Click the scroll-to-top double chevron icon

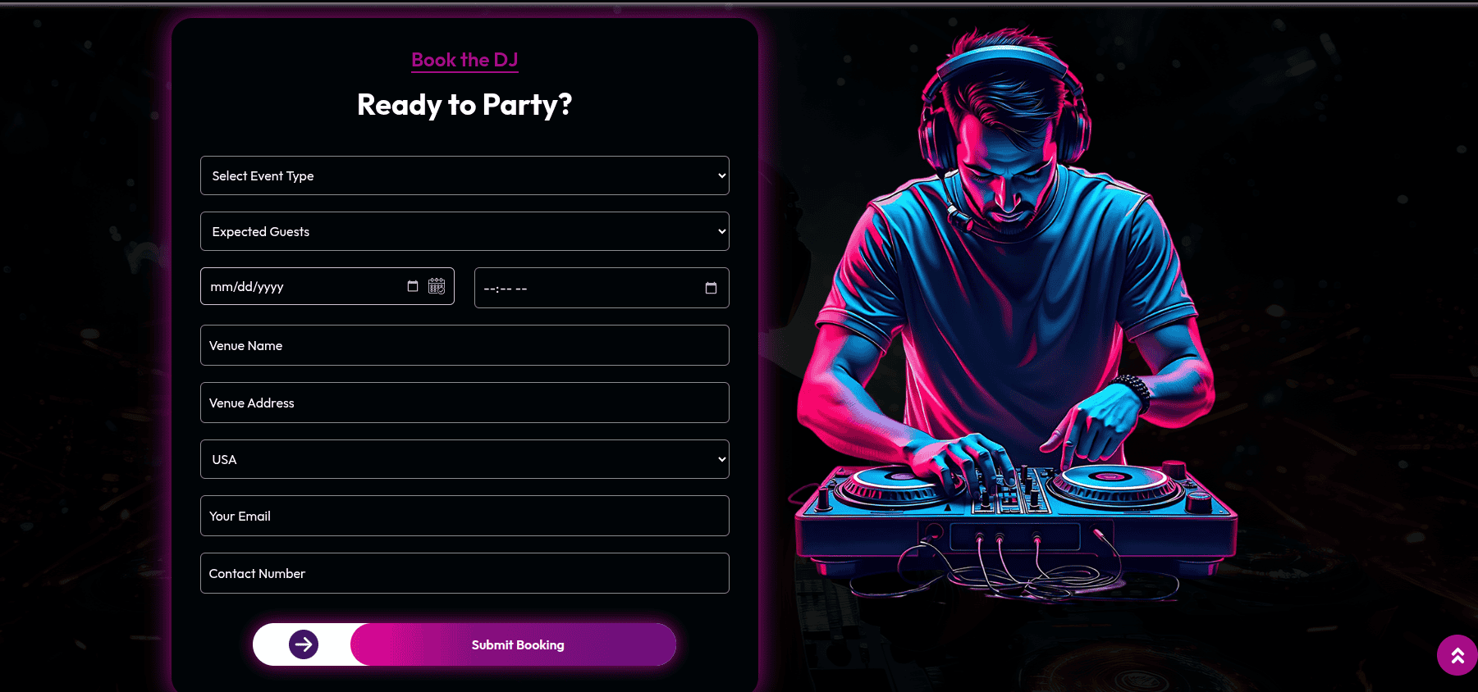click(1457, 655)
